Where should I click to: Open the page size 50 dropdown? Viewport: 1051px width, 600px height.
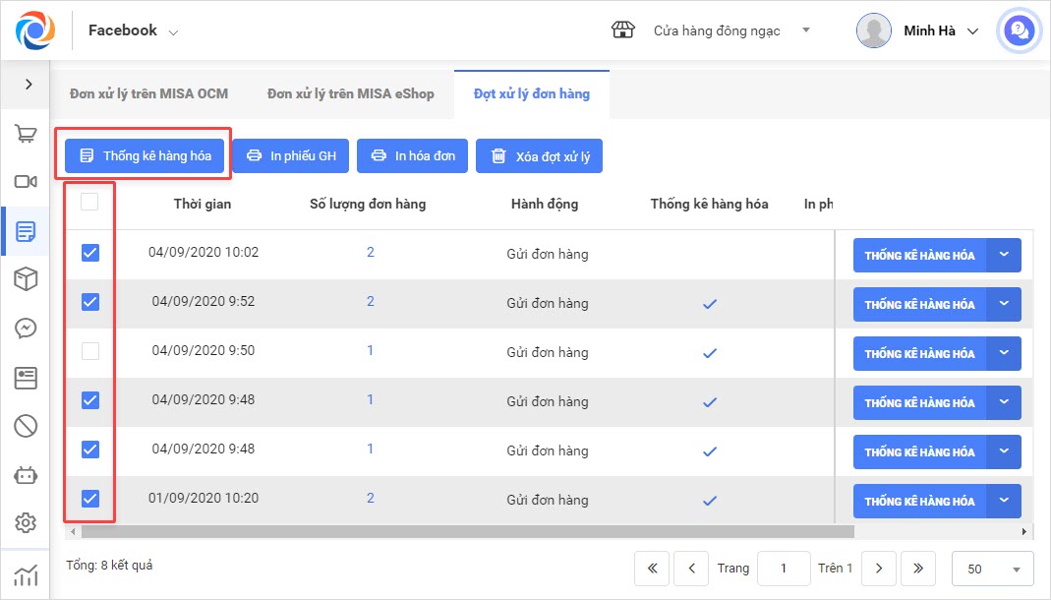[992, 569]
